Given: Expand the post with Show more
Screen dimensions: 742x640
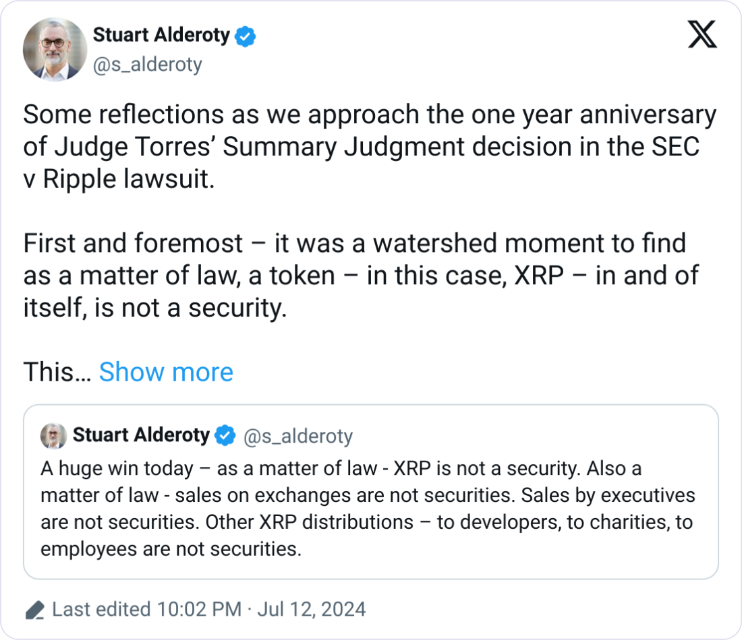Looking at the screenshot, I should tap(166, 372).
